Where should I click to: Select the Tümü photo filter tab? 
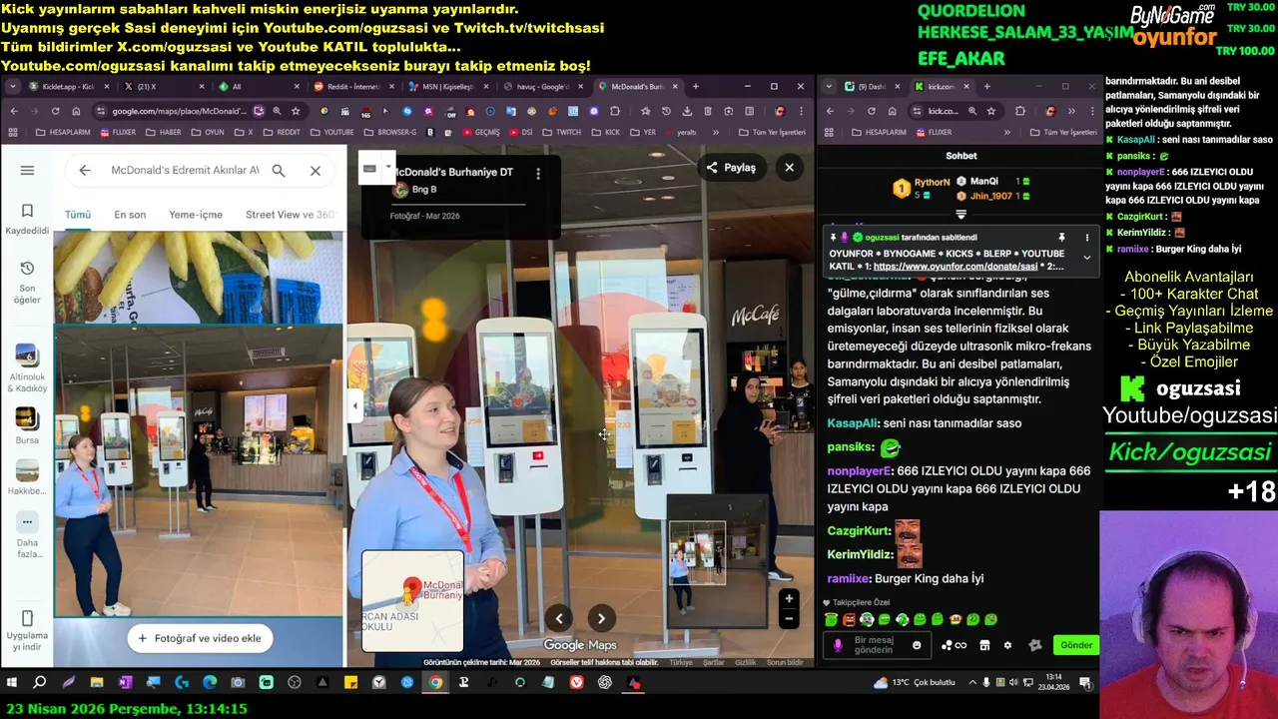click(78, 215)
